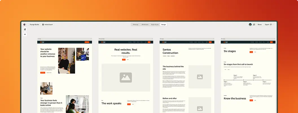Select the smiling man at desk photo
Screen dimensions: 298x113
(67, 60)
